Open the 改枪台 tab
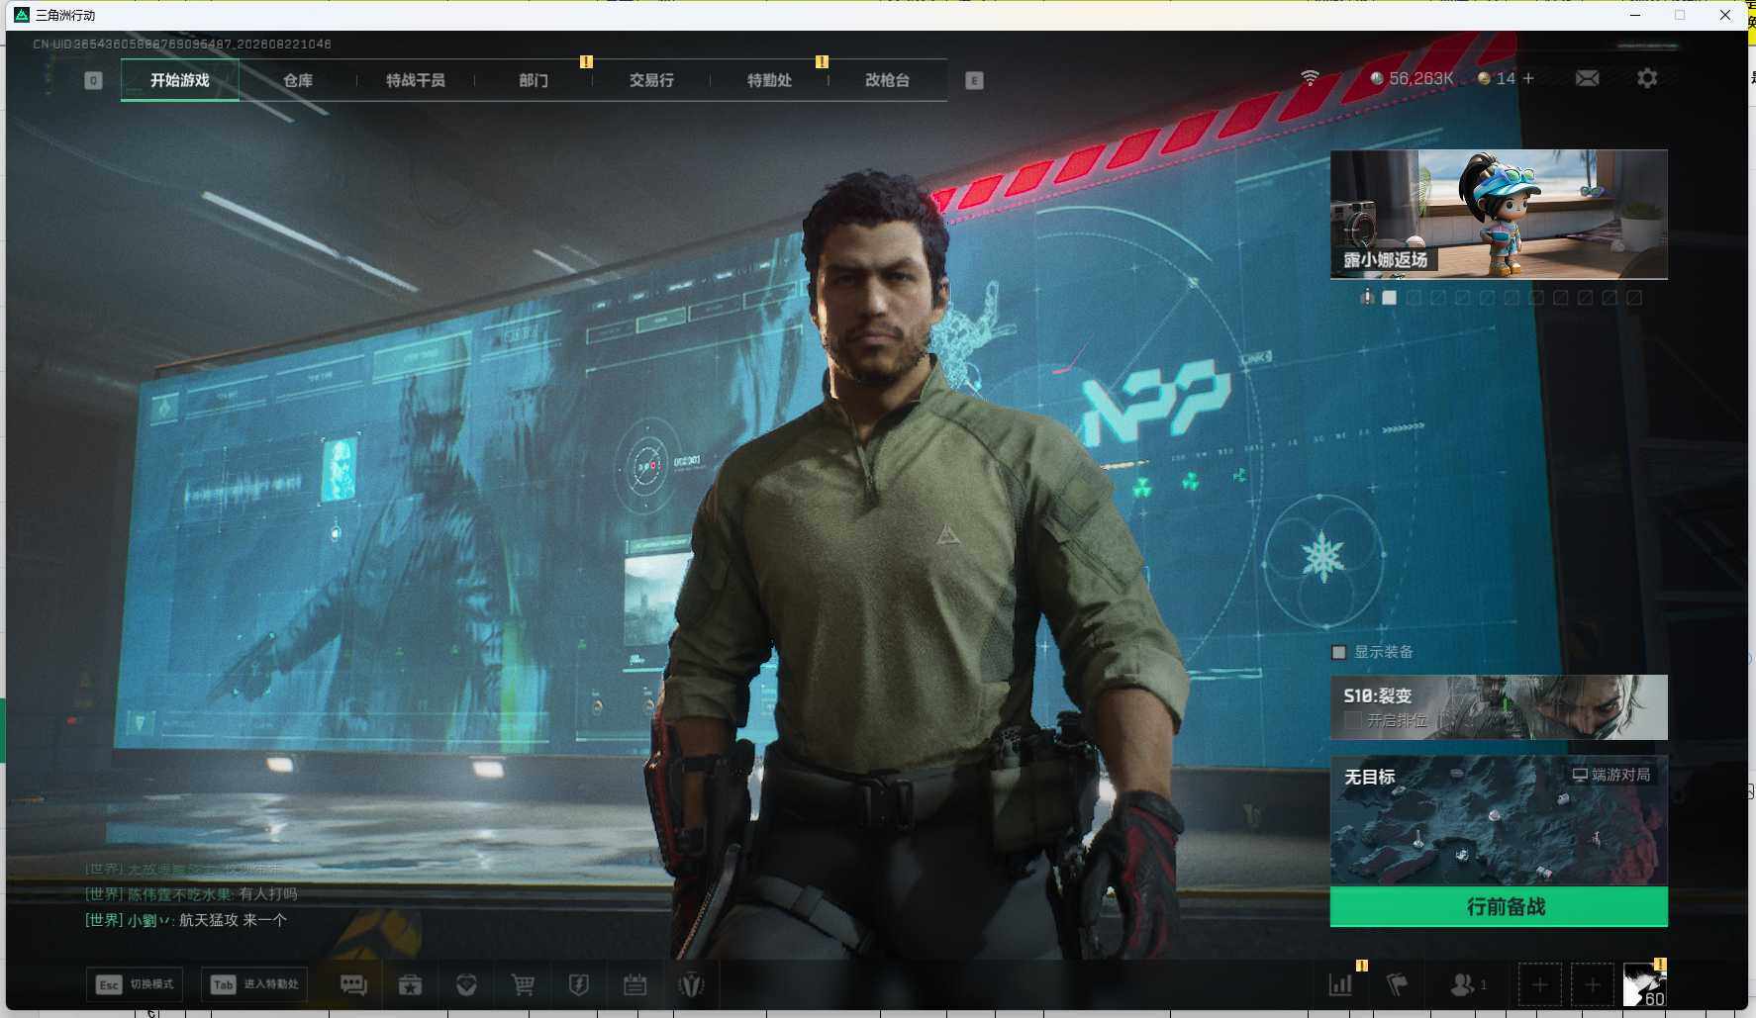 click(x=887, y=80)
